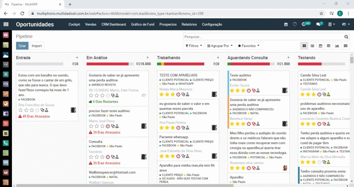Switch to calendar view icon
This screenshot has width=354, height=187.
point(320,46)
